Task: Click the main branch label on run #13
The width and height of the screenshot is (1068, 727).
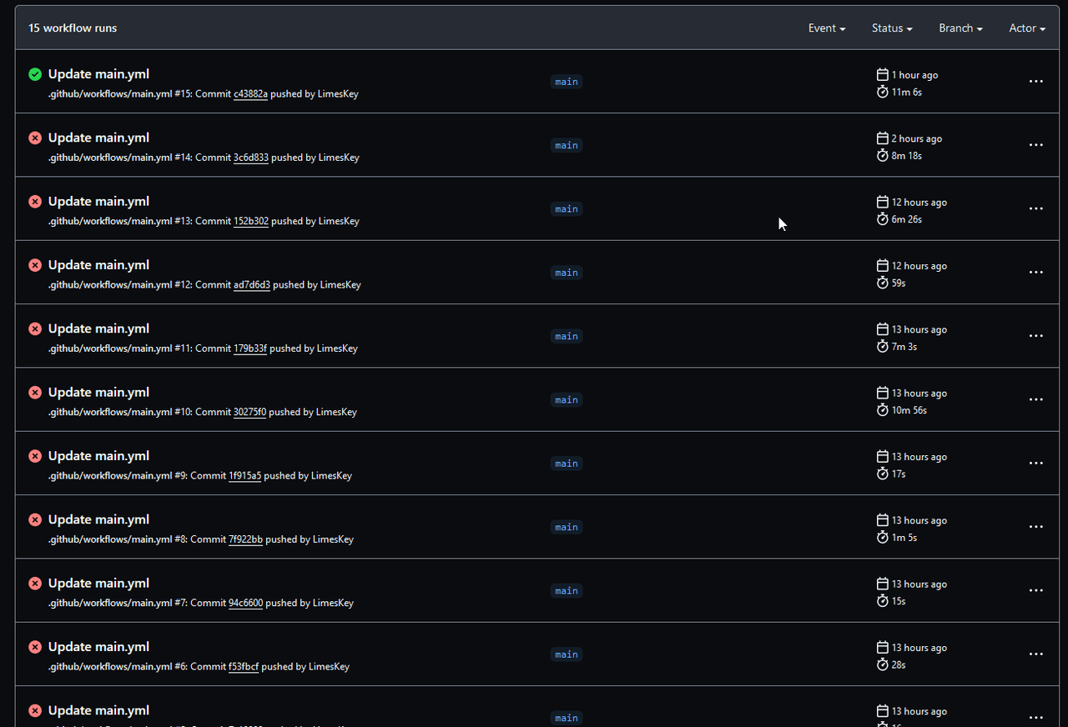Action: pyautogui.click(x=567, y=209)
